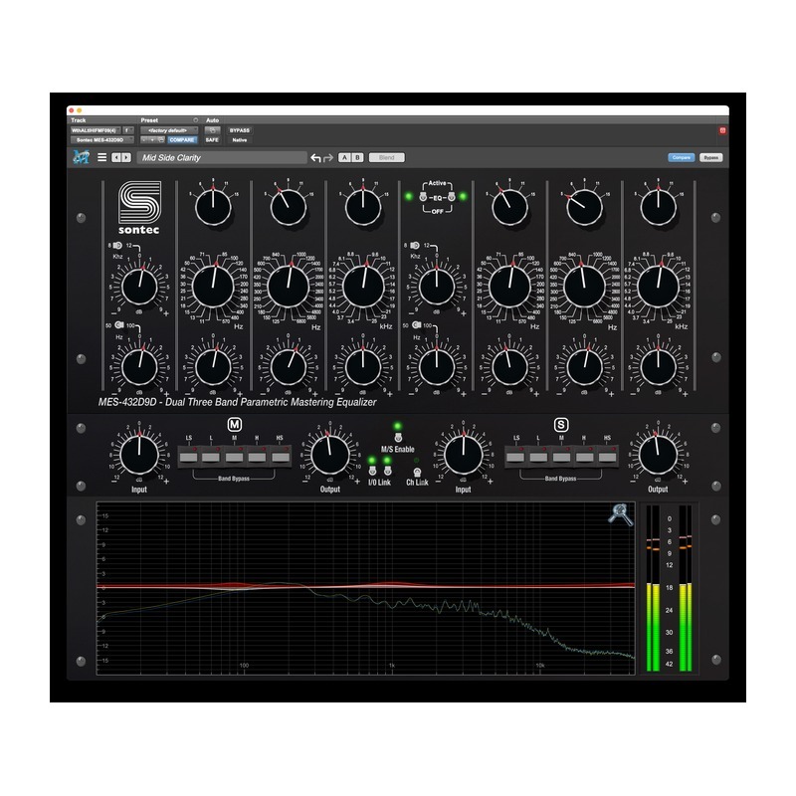Bypass the L band in S section
The height and width of the screenshot is (796, 796).
538,457
